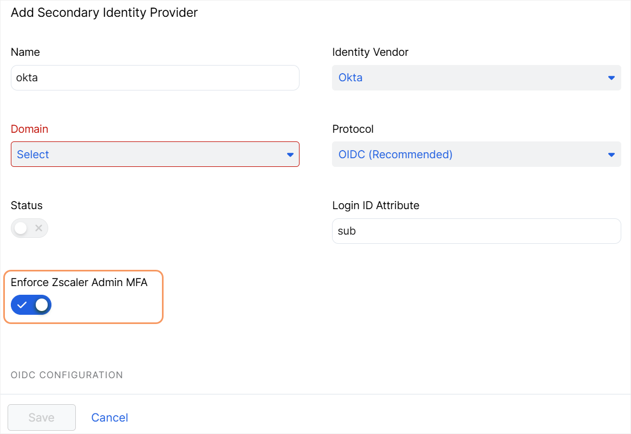Click the red Domain field label
Screen dimensions: 631x434
point(29,129)
